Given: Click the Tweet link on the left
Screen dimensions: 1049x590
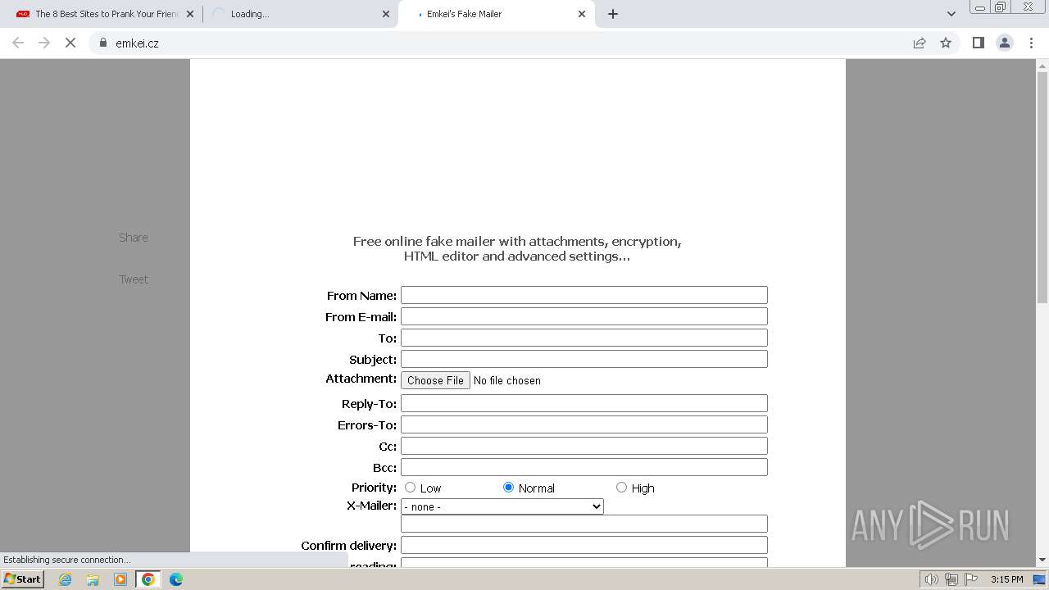Looking at the screenshot, I should click(x=134, y=279).
